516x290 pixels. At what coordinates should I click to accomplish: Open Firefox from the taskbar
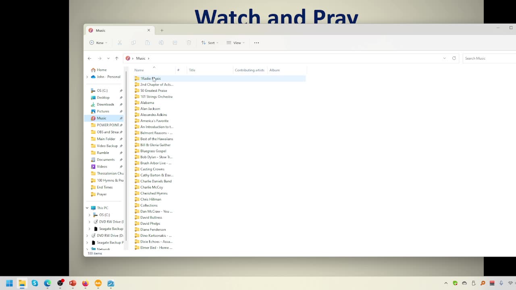click(85, 284)
